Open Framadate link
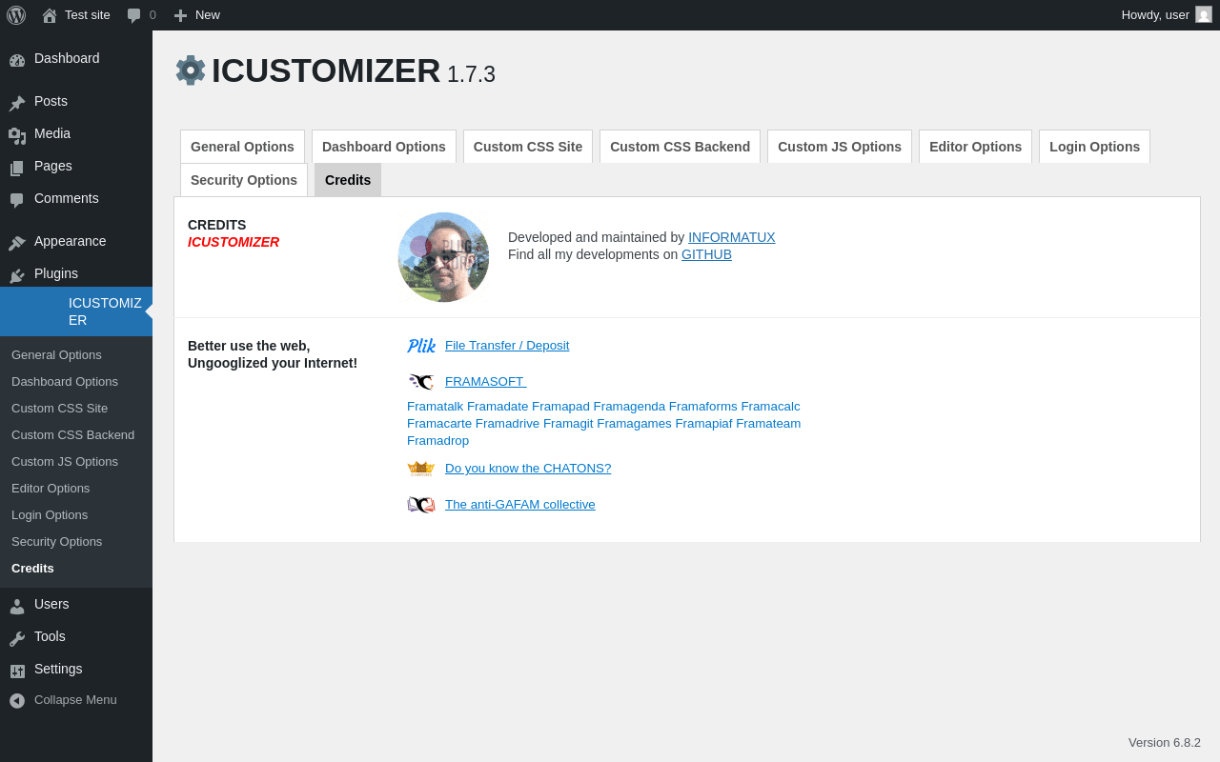Viewport: 1220px width, 762px height. [498, 407]
